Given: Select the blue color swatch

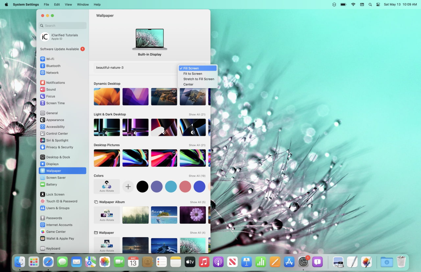Looking at the screenshot, I should coord(199,186).
